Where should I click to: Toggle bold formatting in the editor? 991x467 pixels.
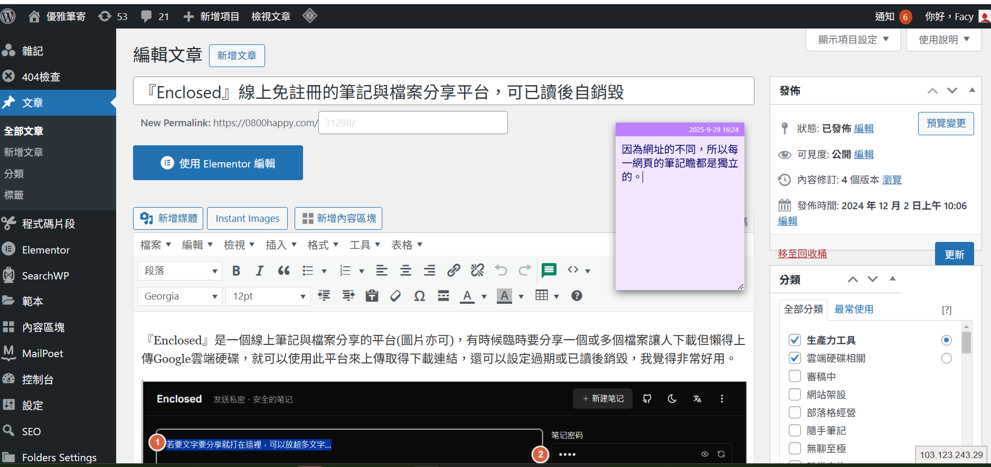236,271
